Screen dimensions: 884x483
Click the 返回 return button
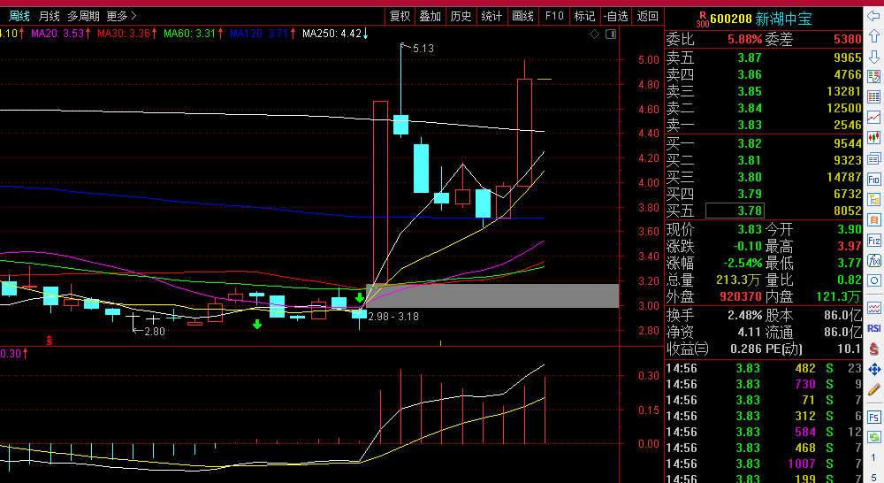point(648,16)
